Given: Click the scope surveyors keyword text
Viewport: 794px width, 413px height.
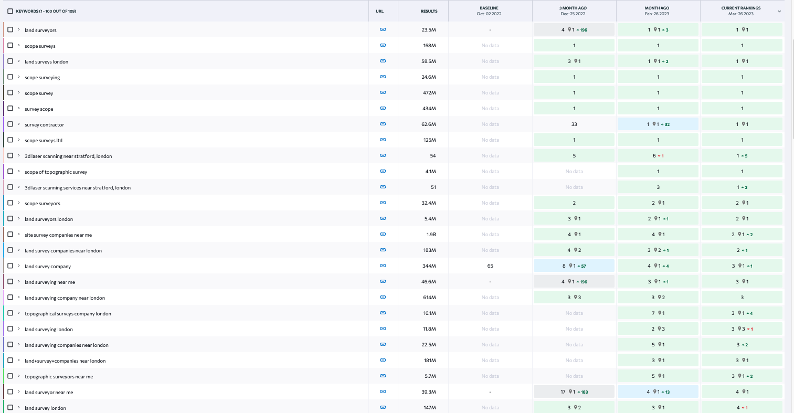Looking at the screenshot, I should point(43,204).
